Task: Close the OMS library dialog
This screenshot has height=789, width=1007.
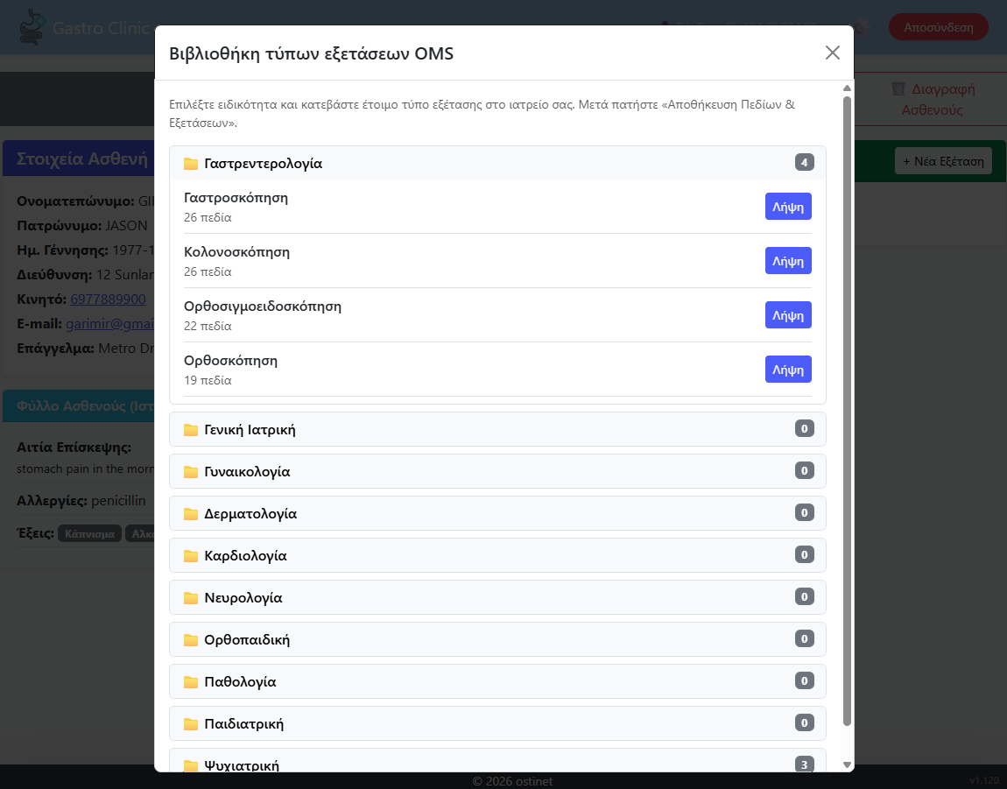Action: [833, 53]
